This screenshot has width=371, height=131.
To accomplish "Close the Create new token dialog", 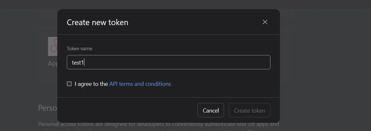I will 265,22.
